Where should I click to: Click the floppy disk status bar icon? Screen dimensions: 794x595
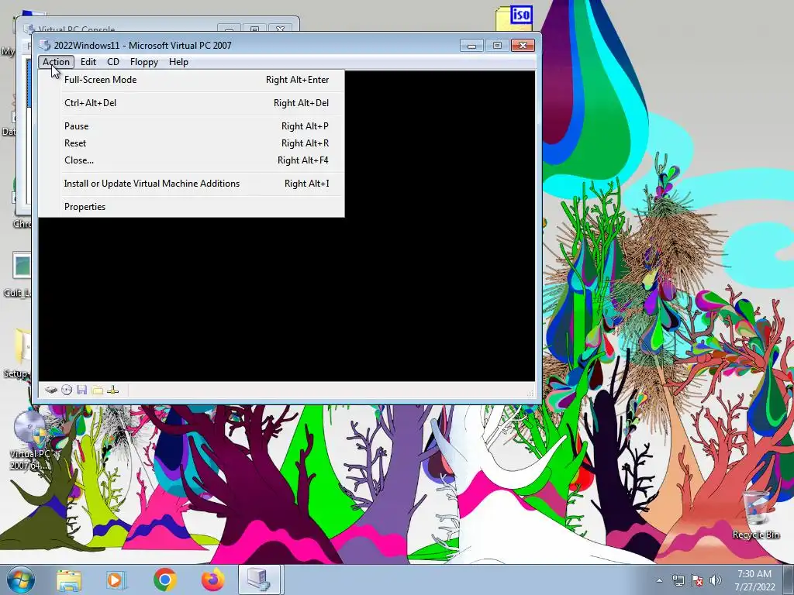pyautogui.click(x=82, y=390)
